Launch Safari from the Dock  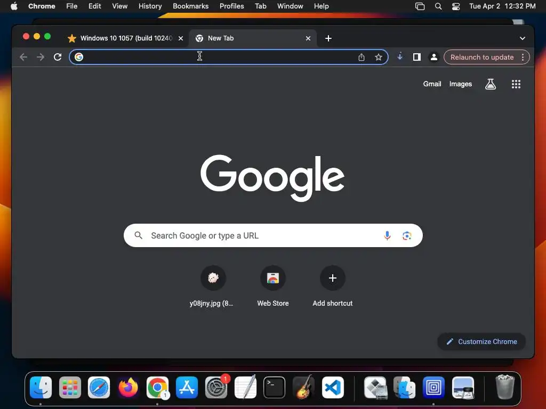(99, 388)
